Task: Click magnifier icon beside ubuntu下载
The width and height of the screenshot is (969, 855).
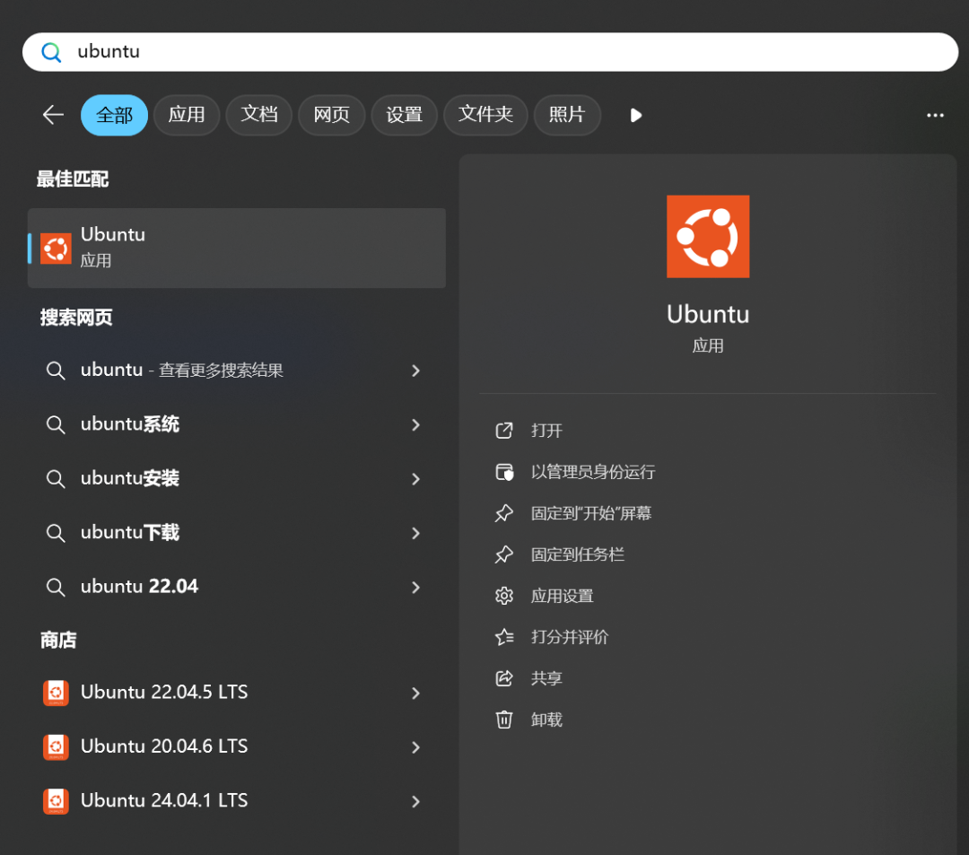Action: [x=56, y=533]
